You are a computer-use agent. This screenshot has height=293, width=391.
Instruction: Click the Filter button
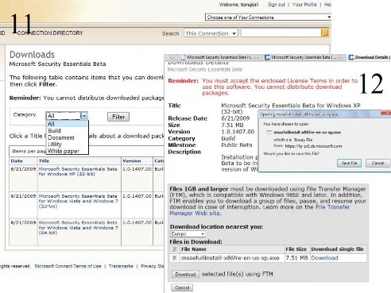tap(118, 117)
